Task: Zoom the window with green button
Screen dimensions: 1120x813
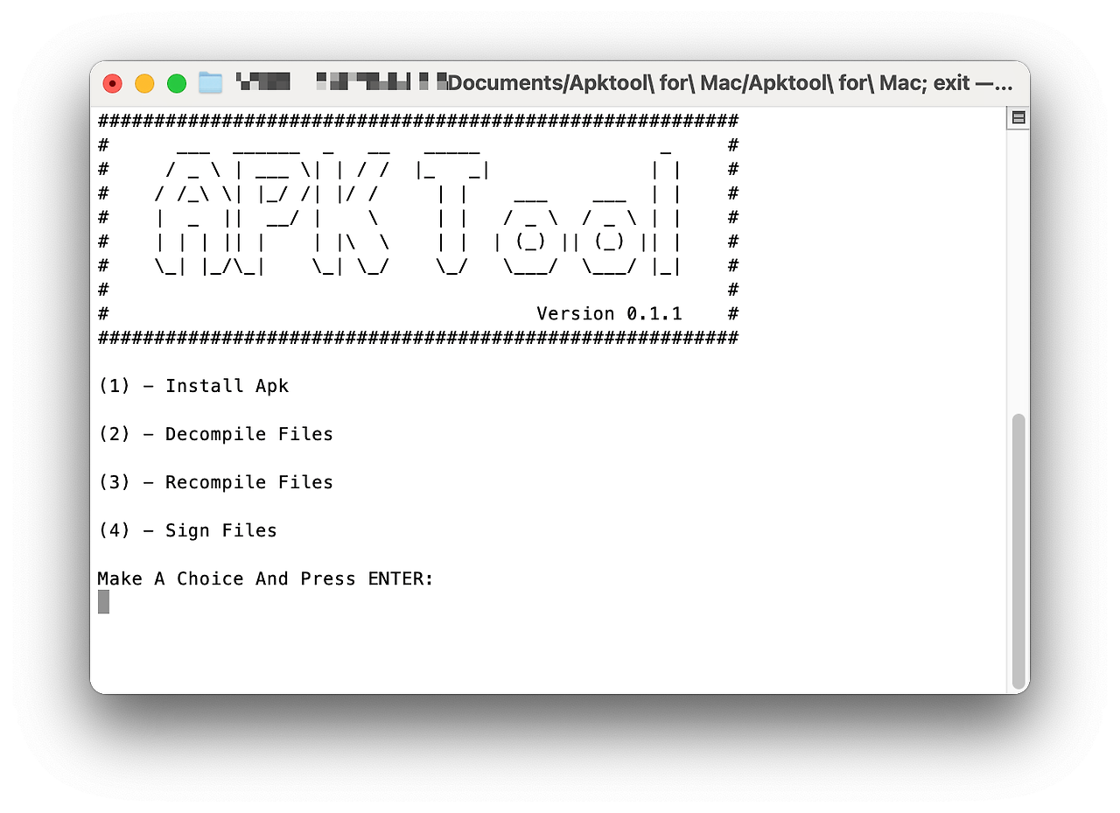Action: click(177, 83)
